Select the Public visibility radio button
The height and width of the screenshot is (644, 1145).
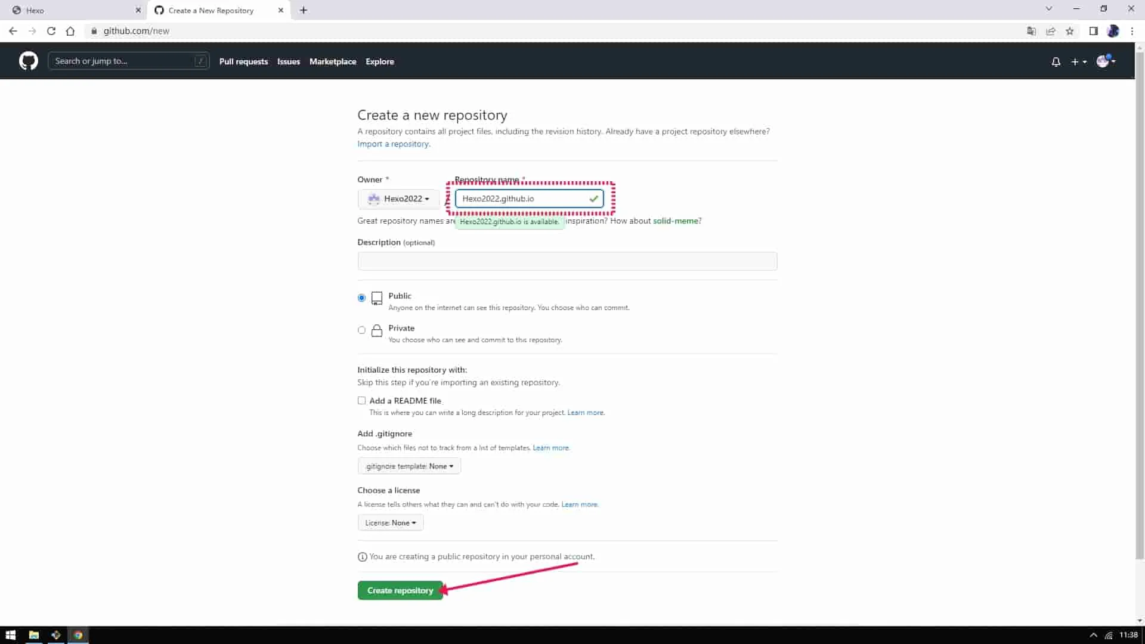361,298
